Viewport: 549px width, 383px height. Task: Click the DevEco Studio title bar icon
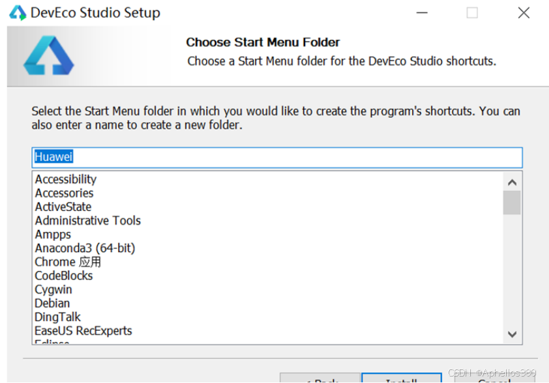18,12
